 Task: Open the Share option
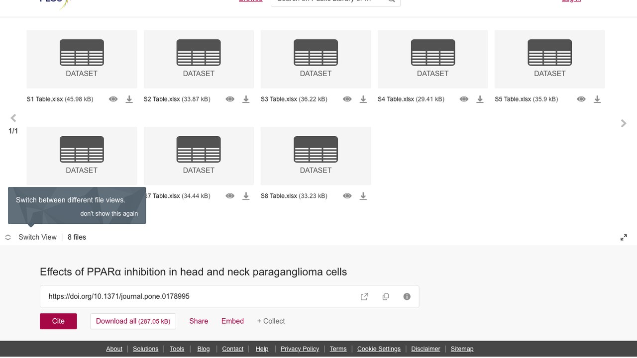(x=199, y=321)
